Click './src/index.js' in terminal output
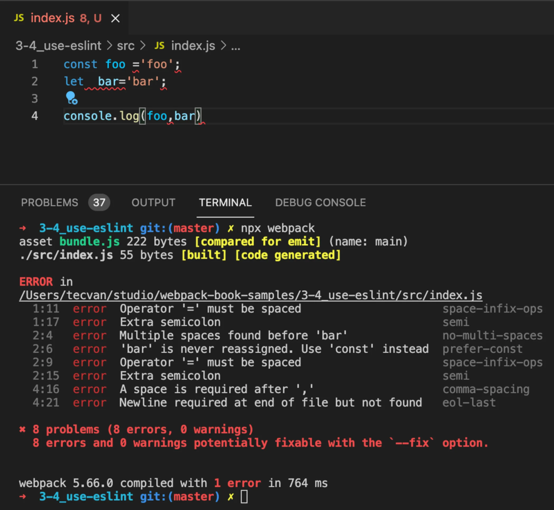The image size is (554, 510). [66, 255]
